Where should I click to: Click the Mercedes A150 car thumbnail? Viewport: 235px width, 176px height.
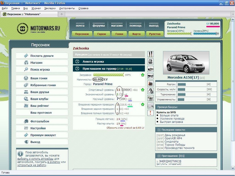click(x=186, y=63)
